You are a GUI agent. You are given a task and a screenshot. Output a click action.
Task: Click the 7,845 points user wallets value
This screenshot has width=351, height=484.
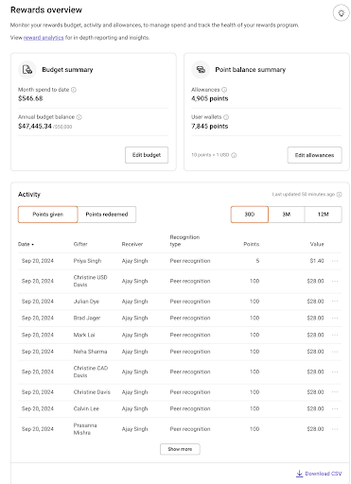(x=210, y=126)
